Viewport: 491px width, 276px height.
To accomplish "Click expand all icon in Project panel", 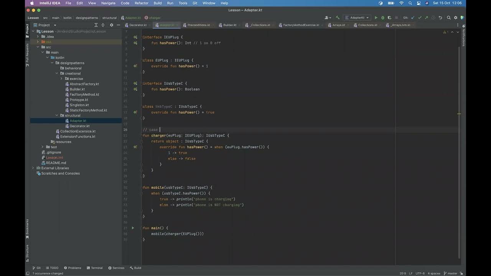I will [x=96, y=25].
